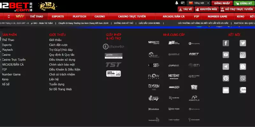Open the KHUYẾN MÃI promotions button
The height and width of the screenshot is (127, 255).
pos(207,9)
